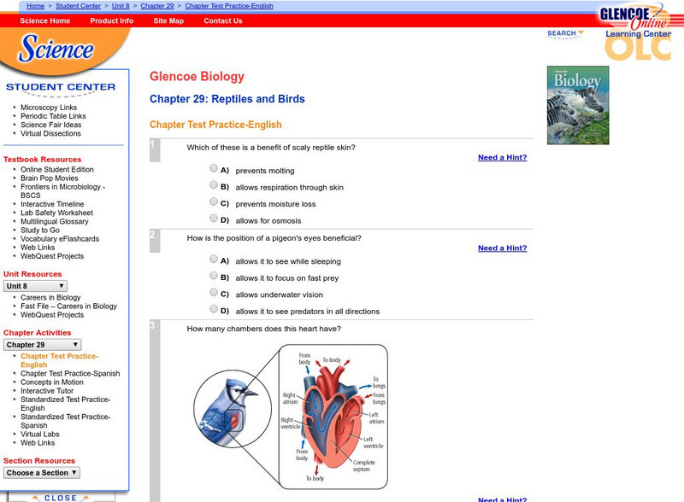684x502 pixels.
Task: Click Chapter Test Practice-English breadcrumb link
Action: tap(229, 6)
